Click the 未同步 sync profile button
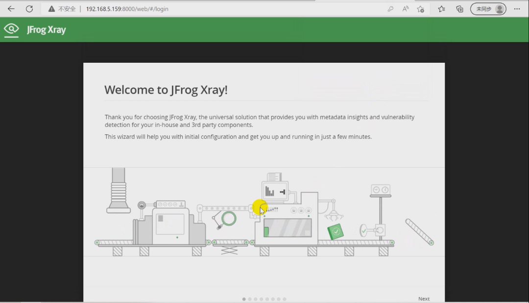 [488, 8]
